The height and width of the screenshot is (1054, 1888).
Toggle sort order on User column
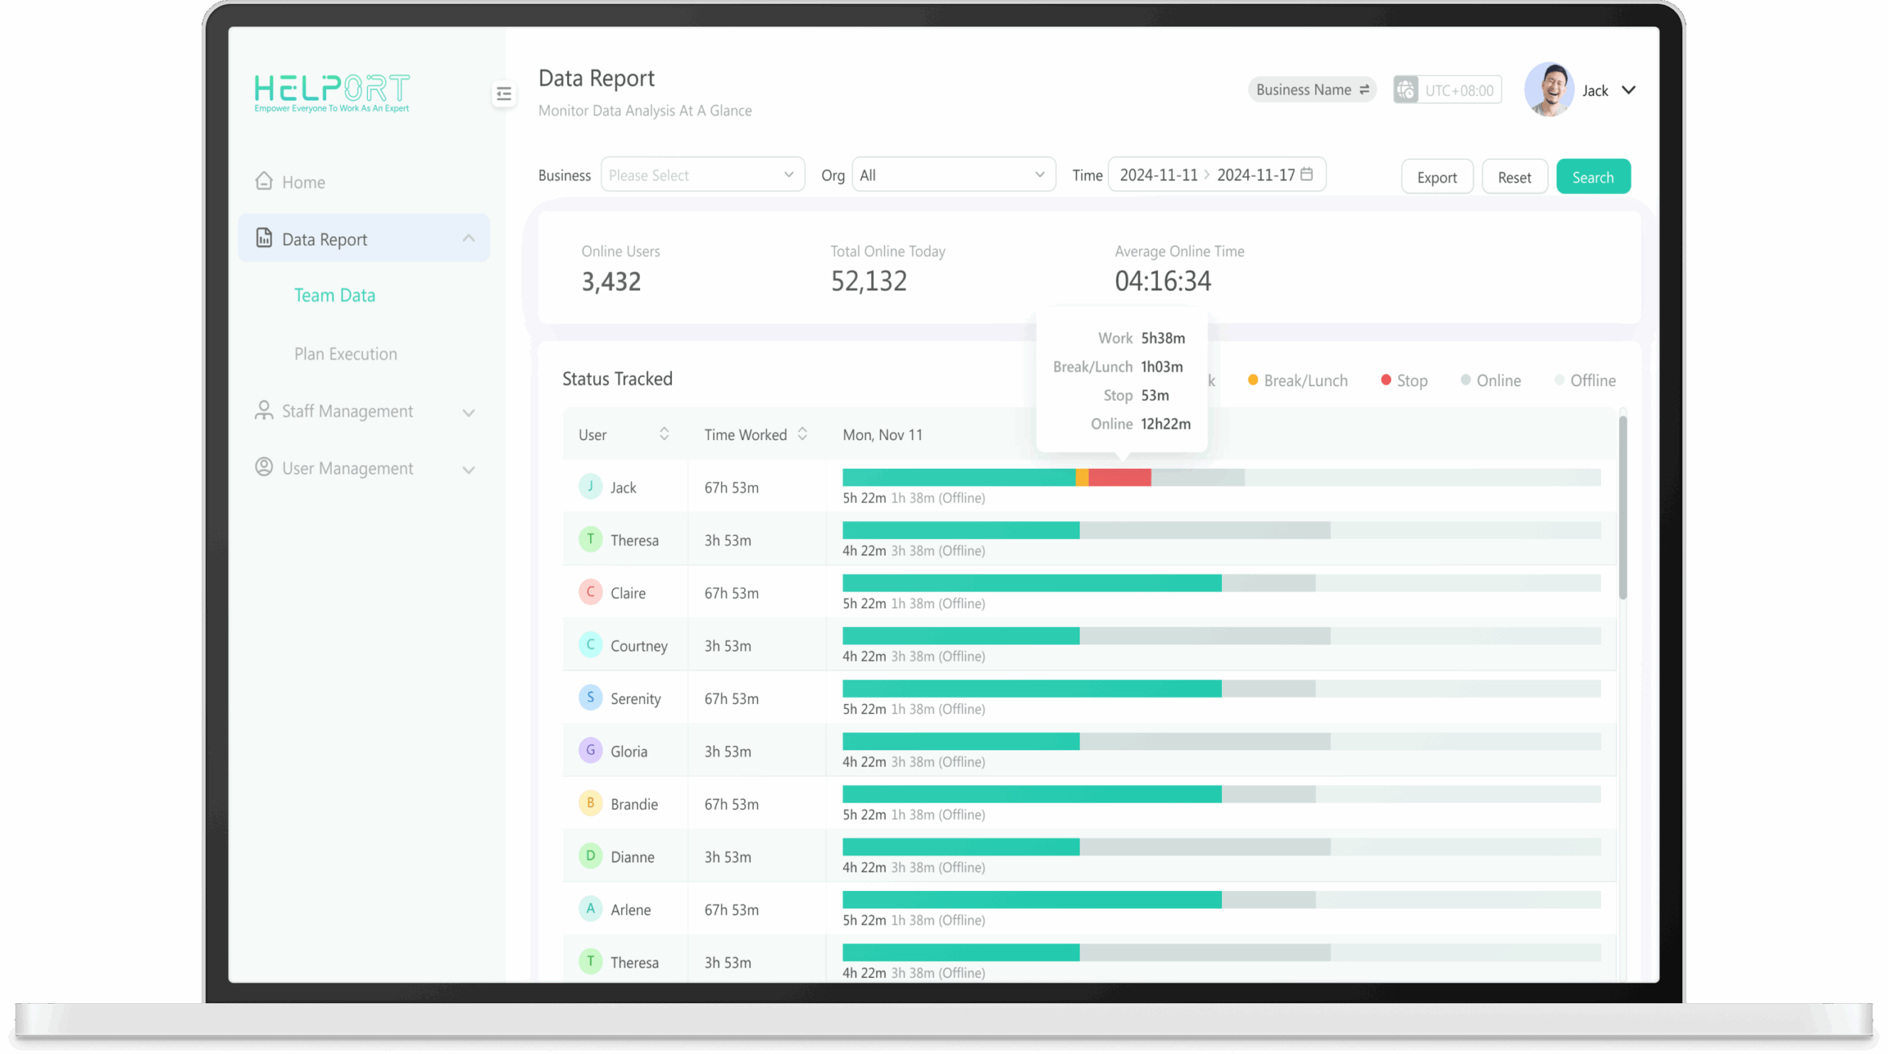coord(664,434)
